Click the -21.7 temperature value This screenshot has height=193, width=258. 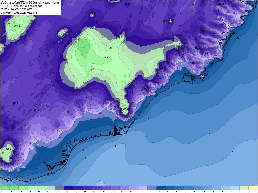pos(92,15)
